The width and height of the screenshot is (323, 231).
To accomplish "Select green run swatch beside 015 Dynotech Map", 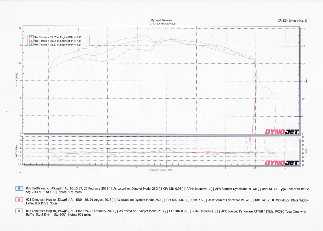I will 19,211.
